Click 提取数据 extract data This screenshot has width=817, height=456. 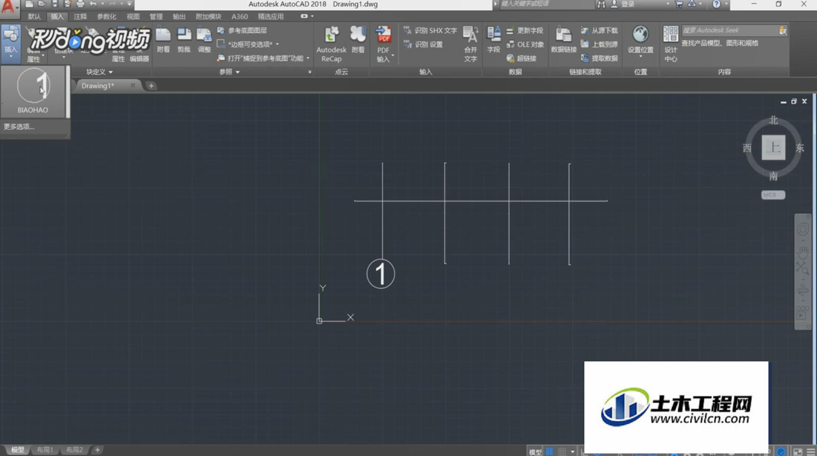[599, 58]
